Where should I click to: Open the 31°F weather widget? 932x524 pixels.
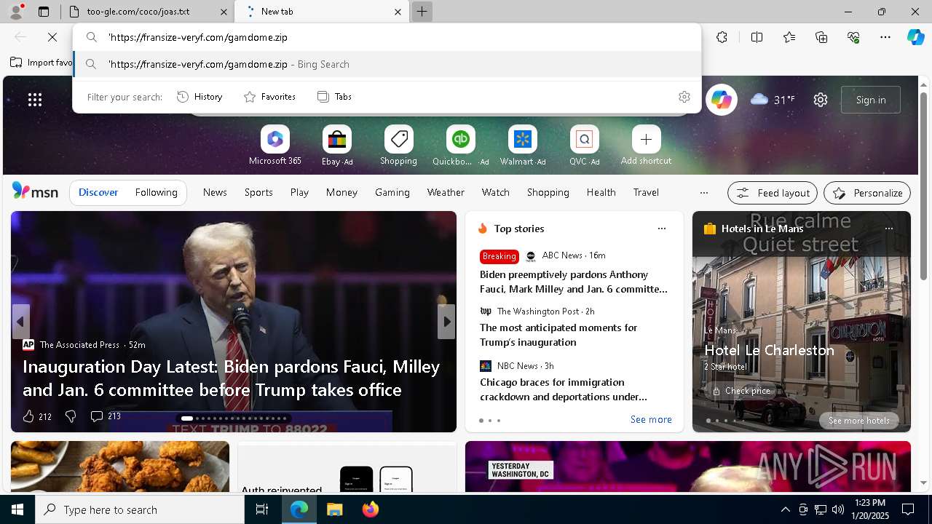tap(773, 100)
